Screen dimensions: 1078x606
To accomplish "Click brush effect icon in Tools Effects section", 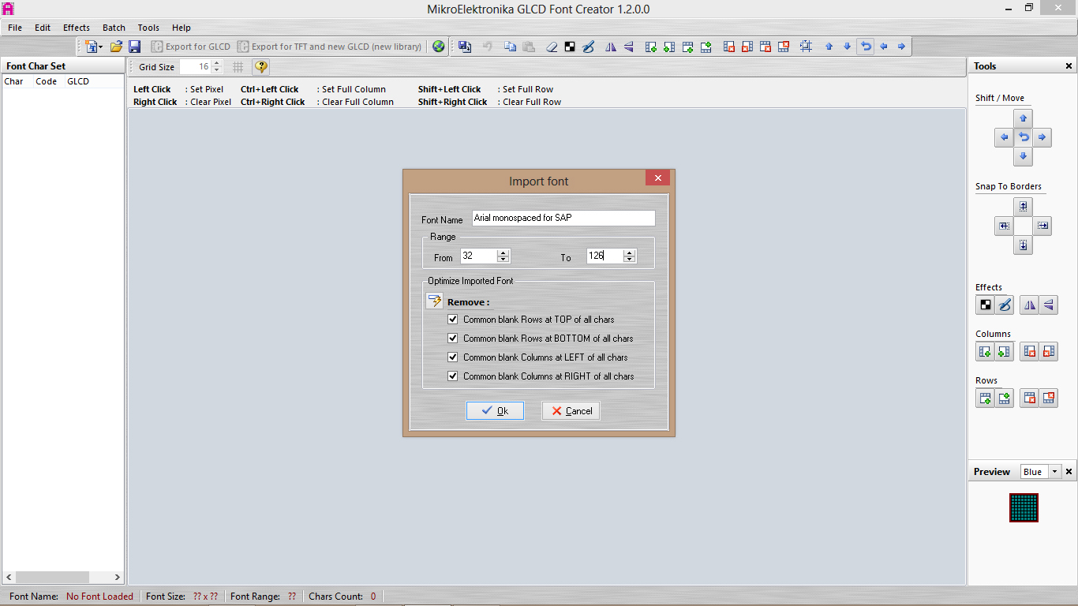I will [x=1004, y=305].
